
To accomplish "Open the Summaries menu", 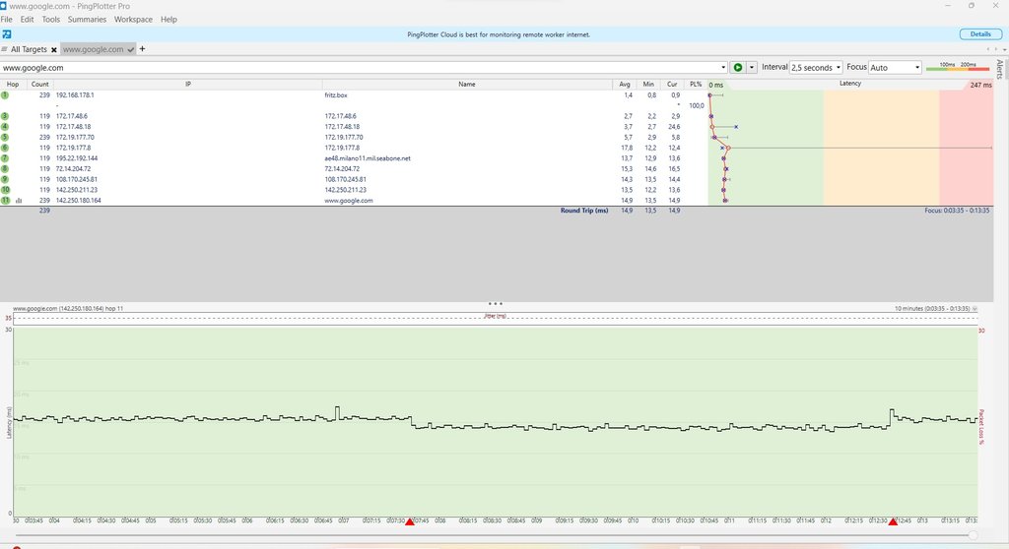I will [87, 20].
